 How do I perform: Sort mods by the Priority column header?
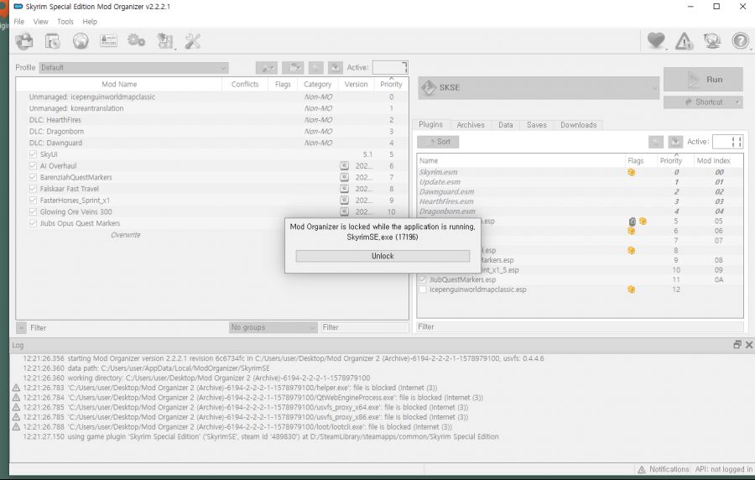391,84
